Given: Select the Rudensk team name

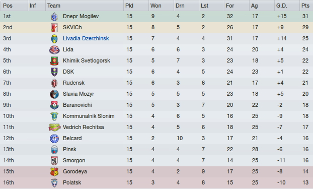Looking at the screenshot, I should (x=73, y=83).
